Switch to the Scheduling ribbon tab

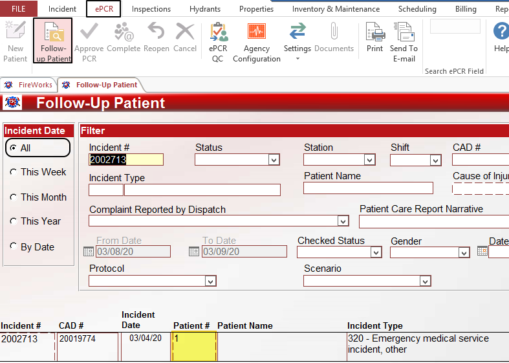tap(417, 9)
